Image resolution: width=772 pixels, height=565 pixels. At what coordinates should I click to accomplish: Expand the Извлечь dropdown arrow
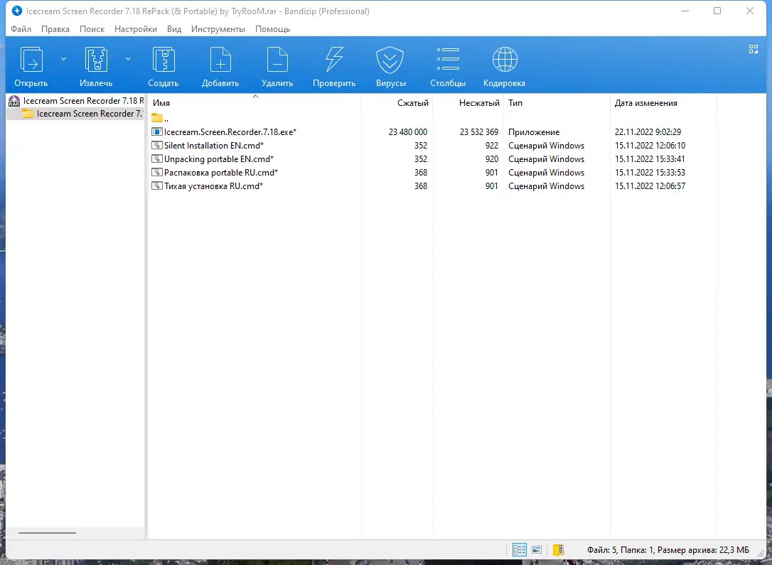point(128,59)
